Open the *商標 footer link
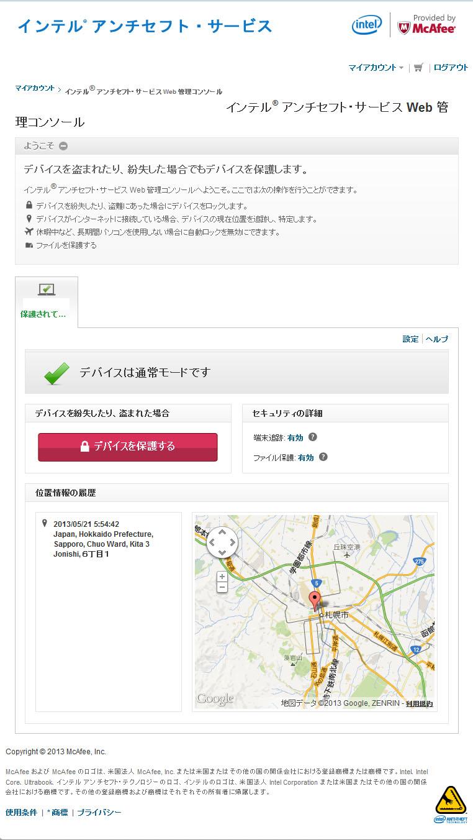Image resolution: width=473 pixels, height=840 pixels. 58,813
